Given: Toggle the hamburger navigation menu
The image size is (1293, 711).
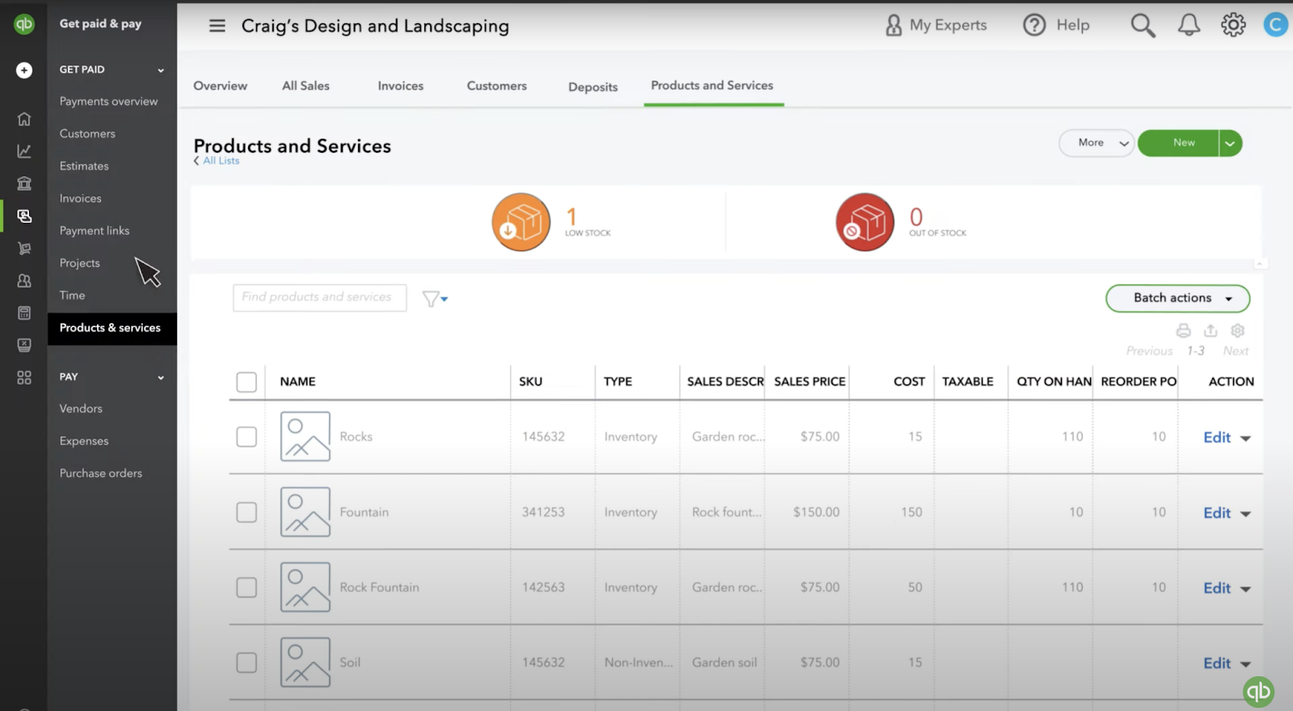Looking at the screenshot, I should coord(217,26).
